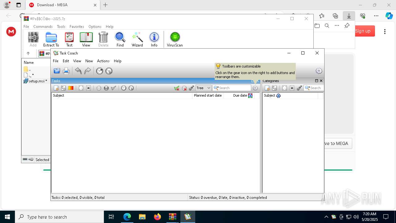Click Info icon in WinRAR toolbar
Screen dimensions: 396x223
[154, 39]
